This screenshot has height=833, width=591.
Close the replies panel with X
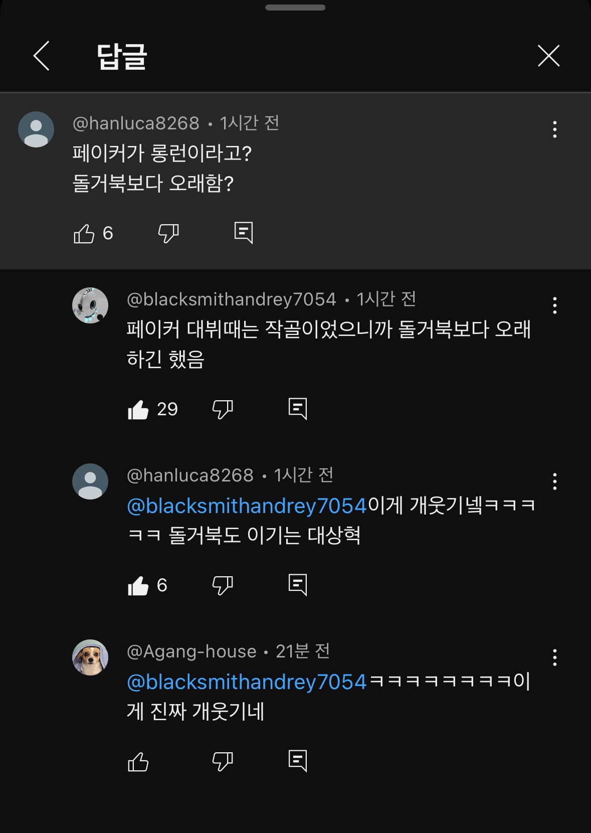pos(548,56)
